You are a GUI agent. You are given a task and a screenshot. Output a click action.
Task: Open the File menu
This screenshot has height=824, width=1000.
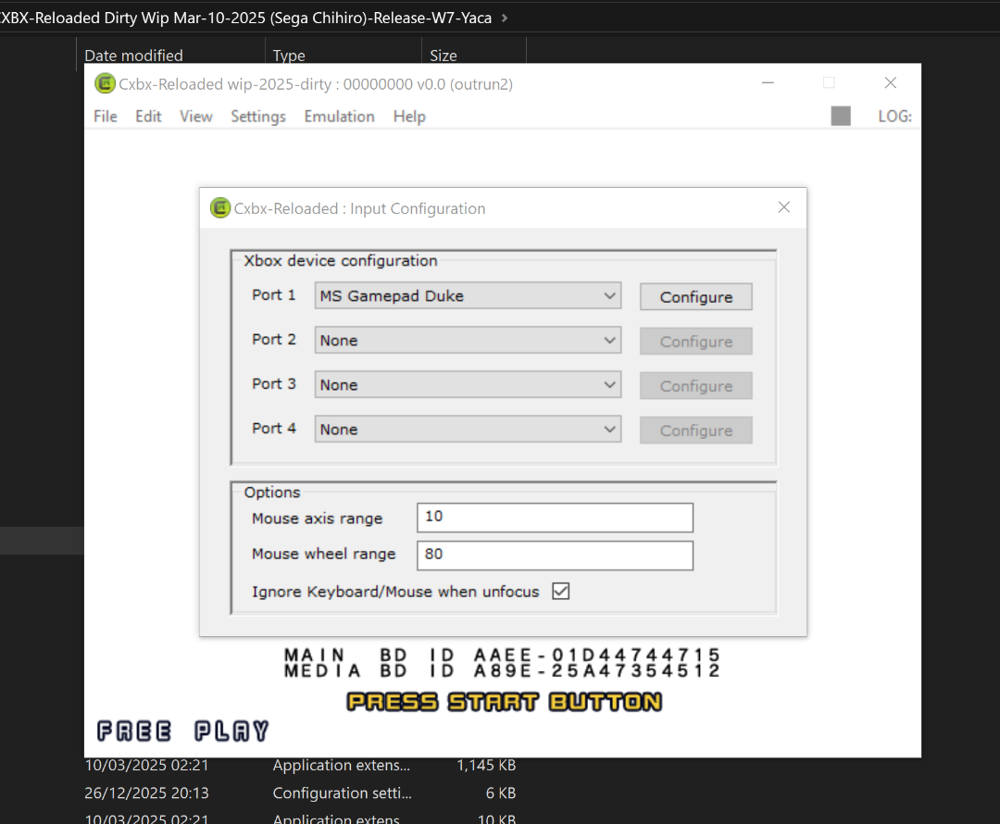106,117
